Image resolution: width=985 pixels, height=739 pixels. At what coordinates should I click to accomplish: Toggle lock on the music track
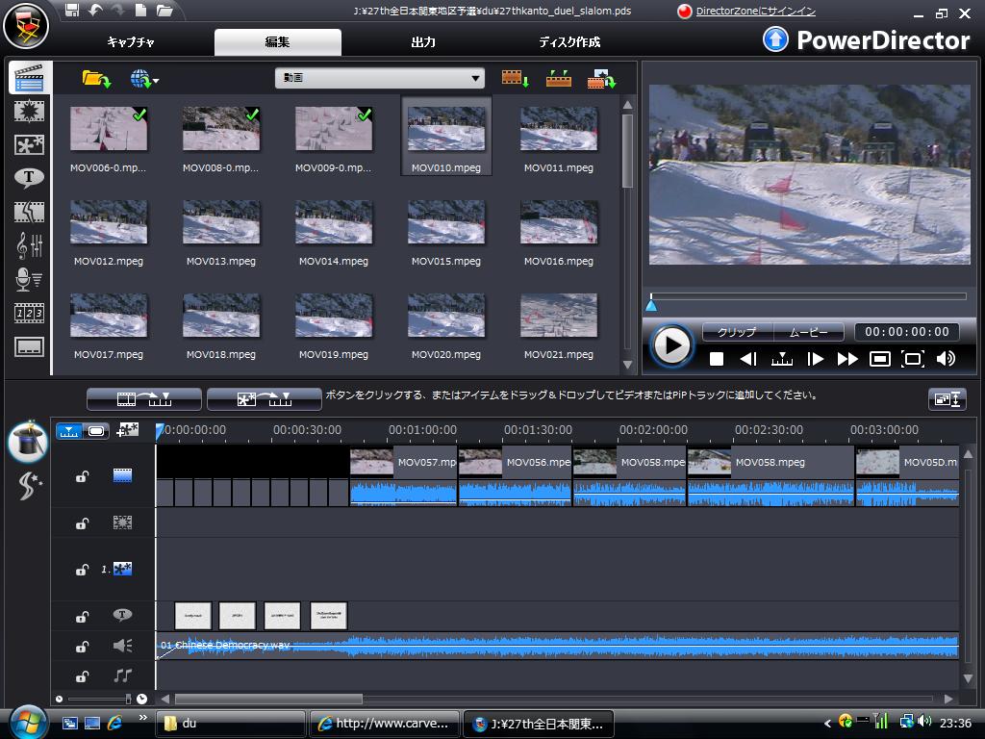coord(83,676)
